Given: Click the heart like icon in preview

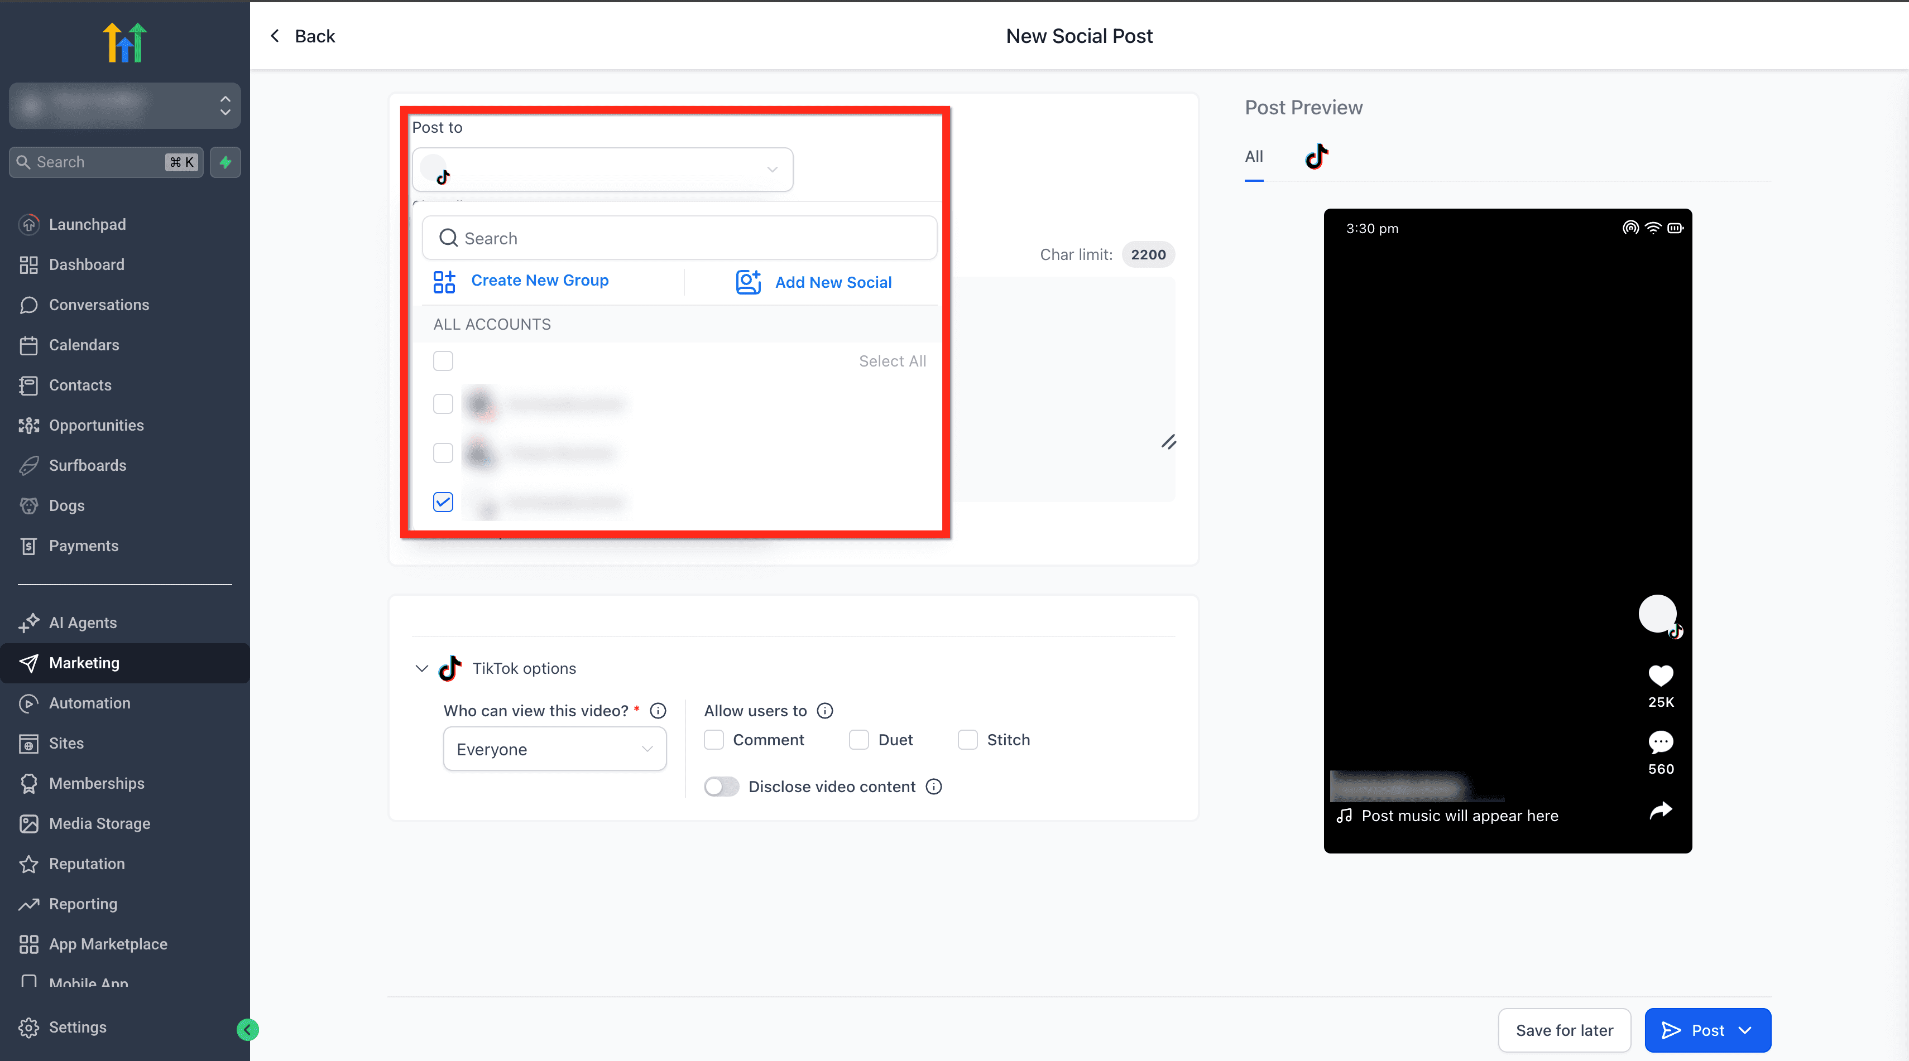Looking at the screenshot, I should click(1661, 674).
